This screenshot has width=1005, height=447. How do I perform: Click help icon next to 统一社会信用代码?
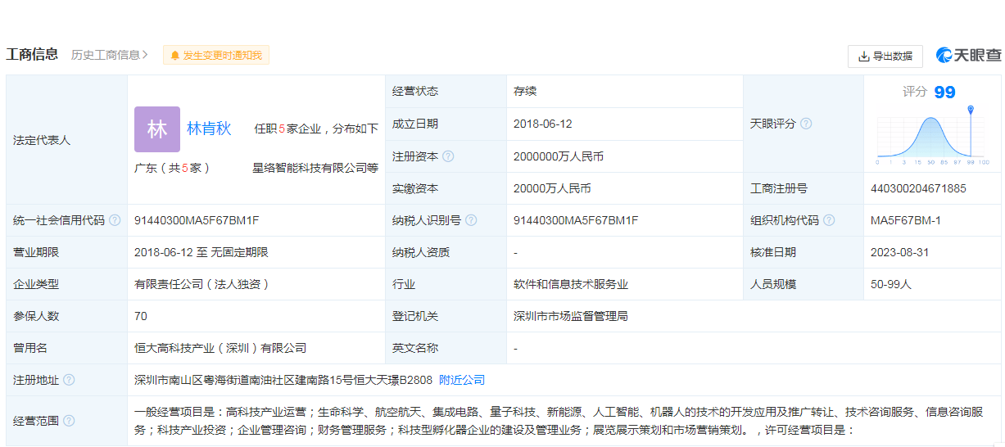[115, 220]
